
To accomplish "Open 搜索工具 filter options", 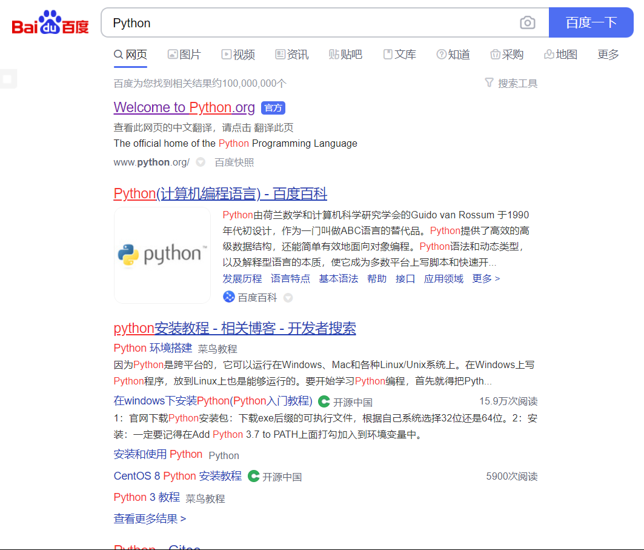I will 511,84.
